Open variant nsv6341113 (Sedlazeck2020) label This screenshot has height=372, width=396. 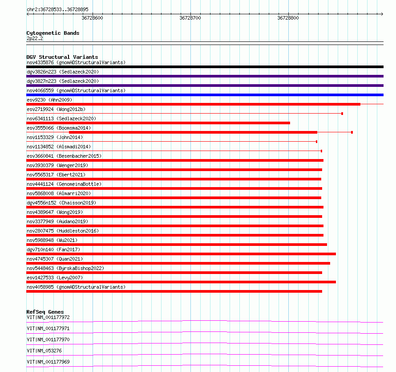point(61,119)
